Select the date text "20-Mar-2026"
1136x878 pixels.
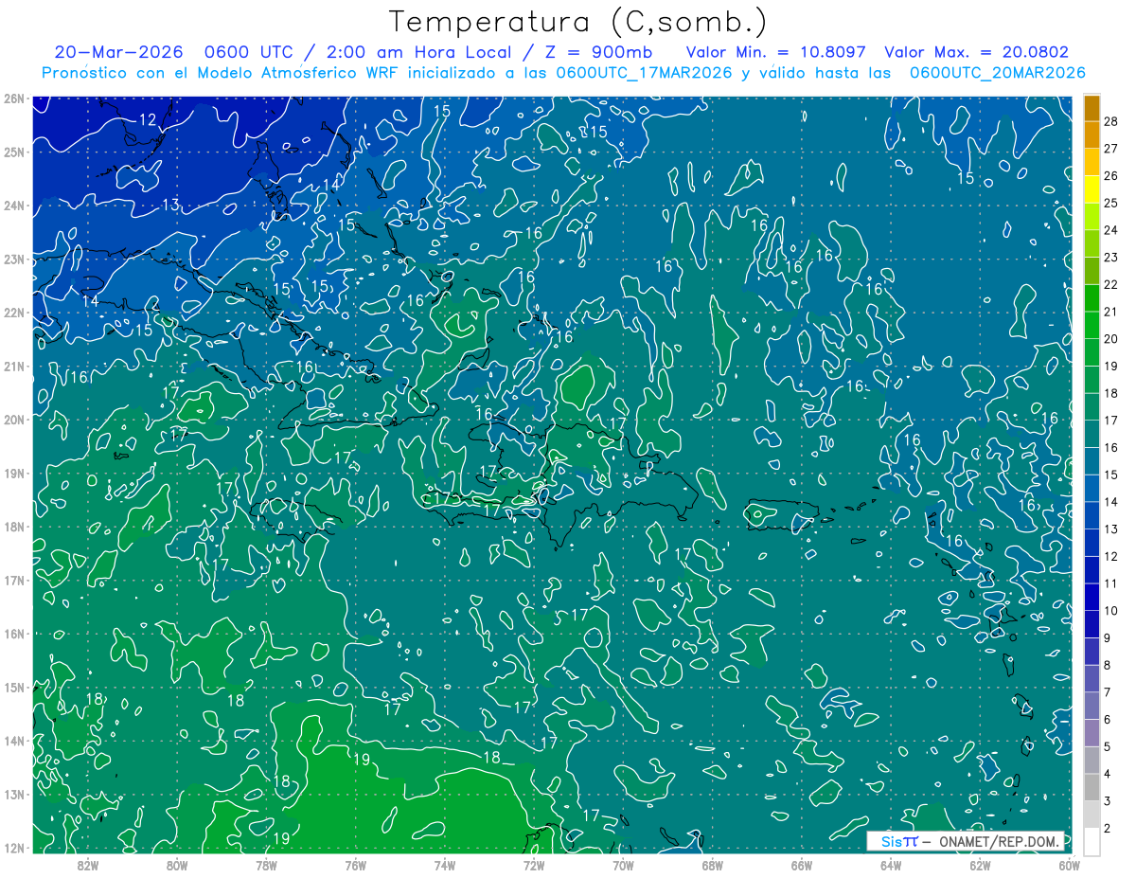[116, 52]
